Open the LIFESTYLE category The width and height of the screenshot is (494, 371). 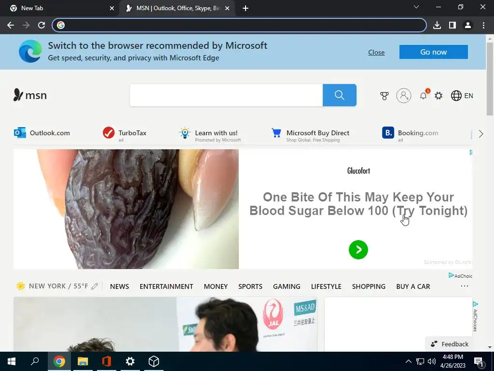point(326,286)
